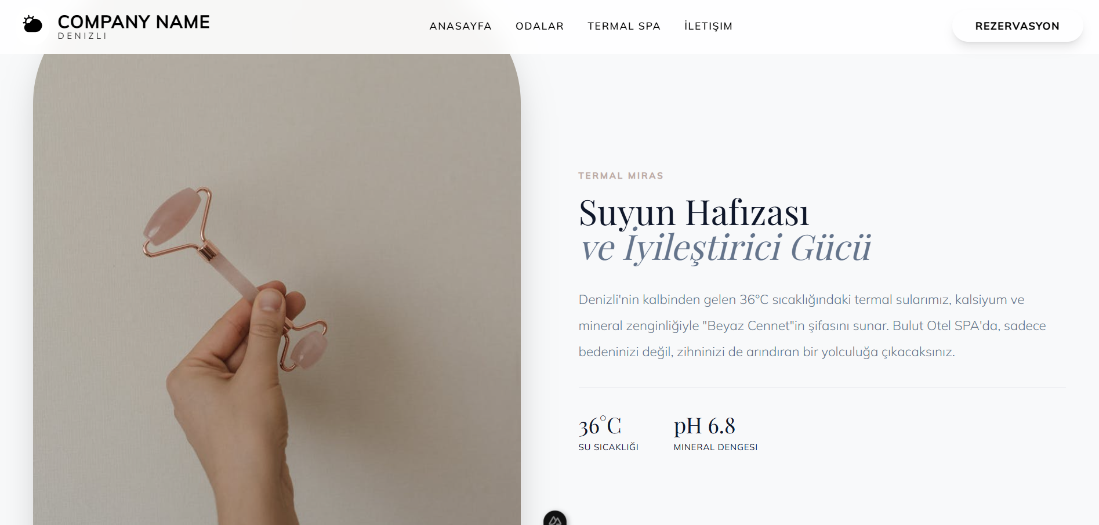The height and width of the screenshot is (525, 1099).
Task: Click the SU SICAKLIĞI label
Action: [x=608, y=447]
